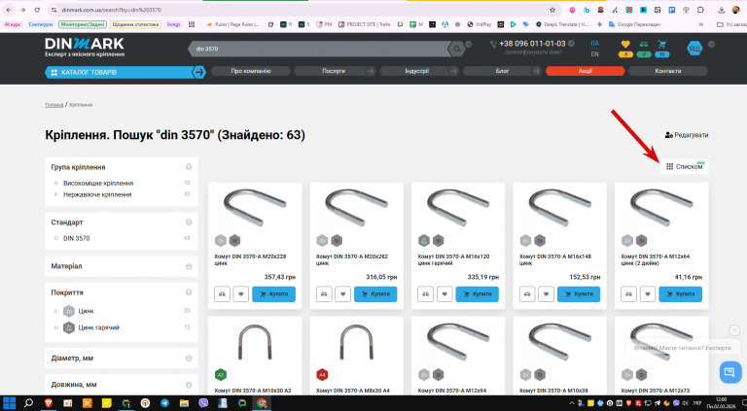Buy Хомут DIN 3570-A M12x64 цинк
This screenshot has height=411, width=747.
[x=680, y=294]
